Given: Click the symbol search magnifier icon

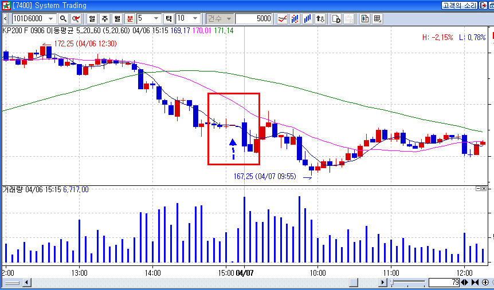Looking at the screenshot, I should pos(63,19).
